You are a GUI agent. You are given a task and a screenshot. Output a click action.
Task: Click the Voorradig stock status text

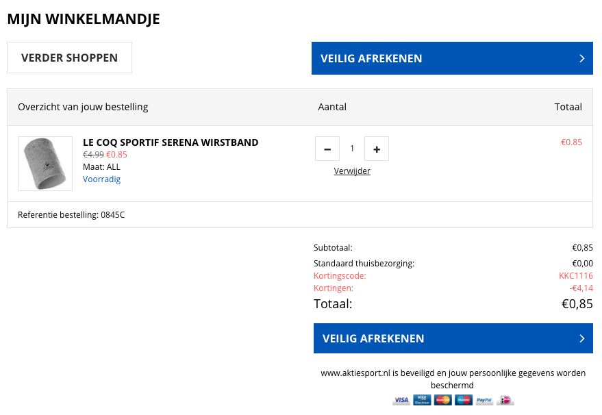point(101,179)
